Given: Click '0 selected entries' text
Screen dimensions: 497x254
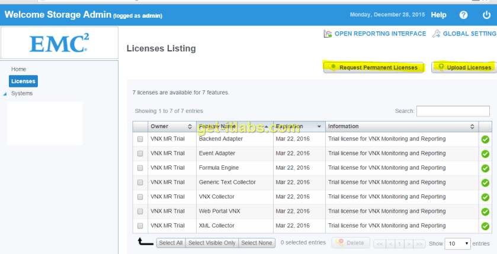Looking at the screenshot, I should [x=303, y=243].
